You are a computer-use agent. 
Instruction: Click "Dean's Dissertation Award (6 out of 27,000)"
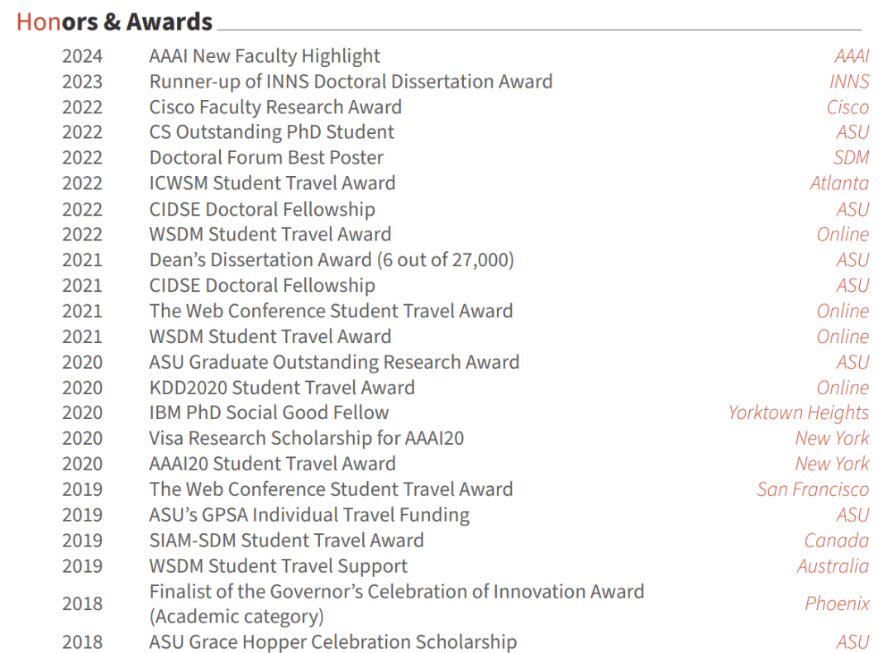point(332,260)
